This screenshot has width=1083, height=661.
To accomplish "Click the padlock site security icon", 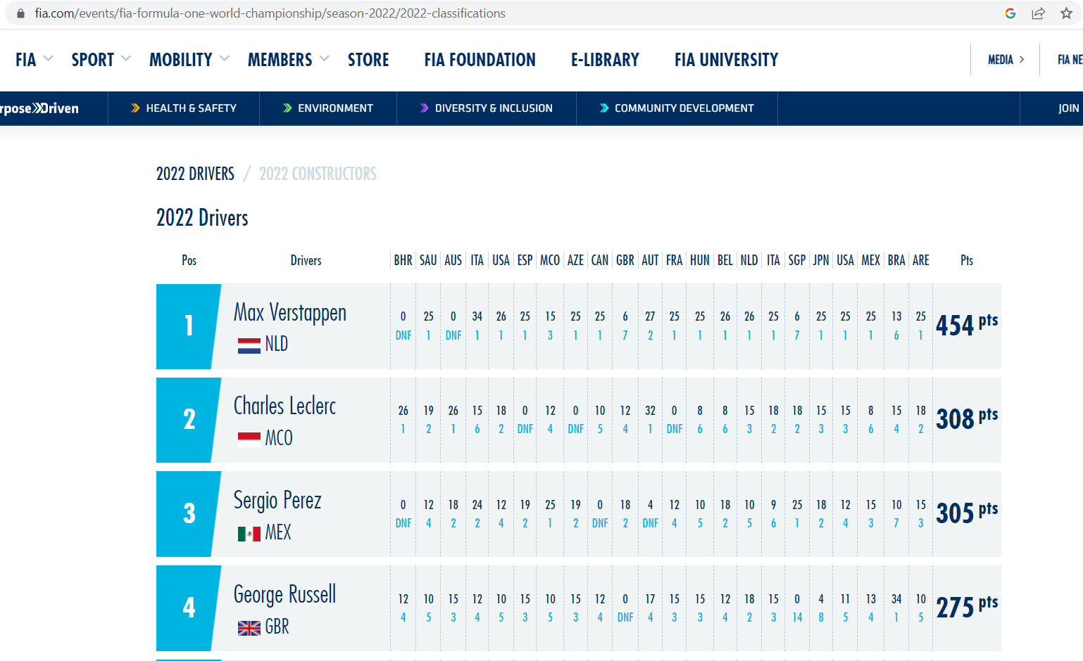I will click(x=20, y=13).
